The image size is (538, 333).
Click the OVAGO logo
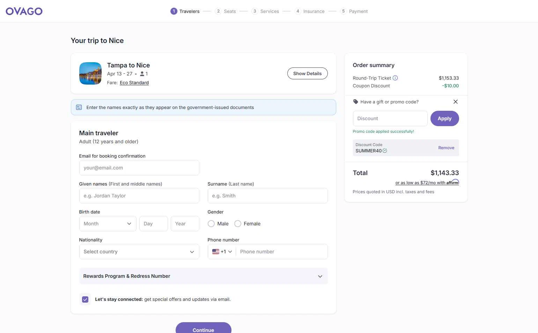coord(24,11)
